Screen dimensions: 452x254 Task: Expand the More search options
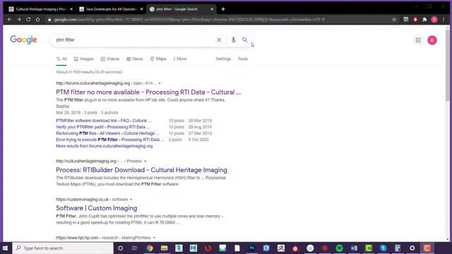coord(180,59)
